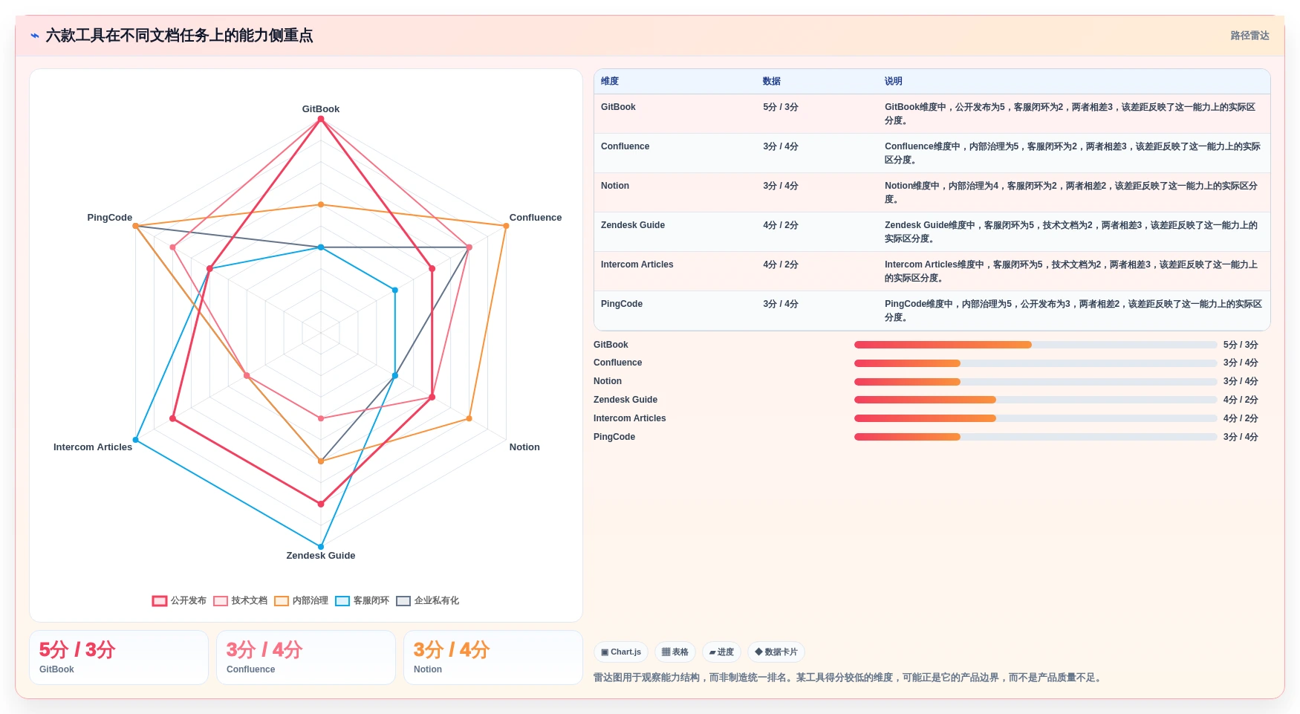Click the Intercom Articles table row name

(637, 264)
